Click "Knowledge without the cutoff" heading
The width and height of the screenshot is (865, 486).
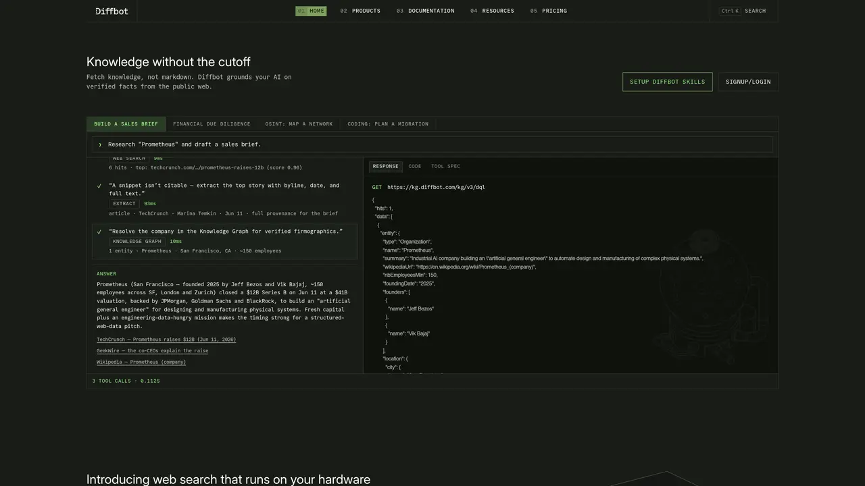click(x=168, y=61)
